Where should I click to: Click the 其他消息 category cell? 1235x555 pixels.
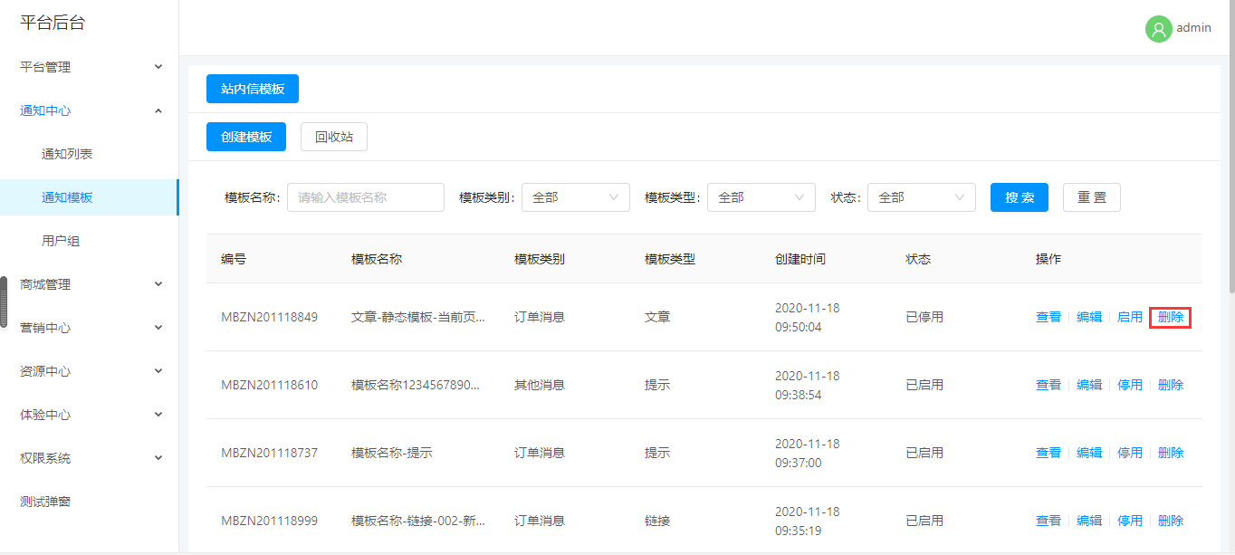pyautogui.click(x=540, y=385)
